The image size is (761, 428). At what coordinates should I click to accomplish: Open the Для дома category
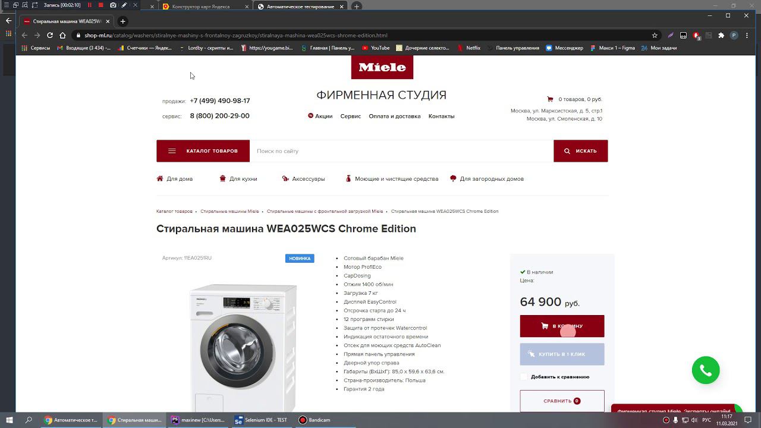click(x=174, y=179)
